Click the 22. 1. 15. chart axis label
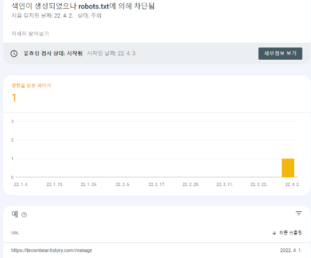The width and height of the screenshot is (311, 258). click(55, 184)
